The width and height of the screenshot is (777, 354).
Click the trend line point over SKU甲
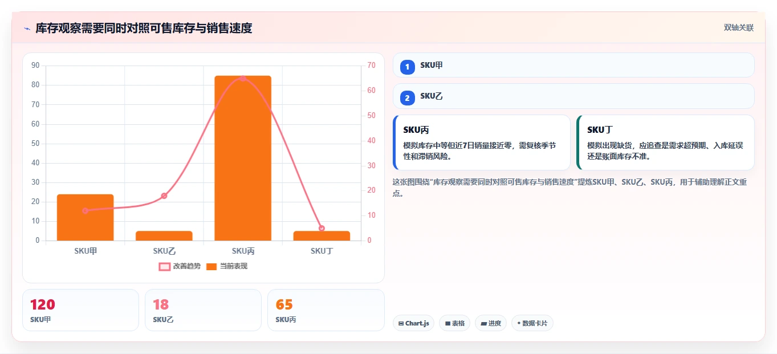click(x=86, y=211)
